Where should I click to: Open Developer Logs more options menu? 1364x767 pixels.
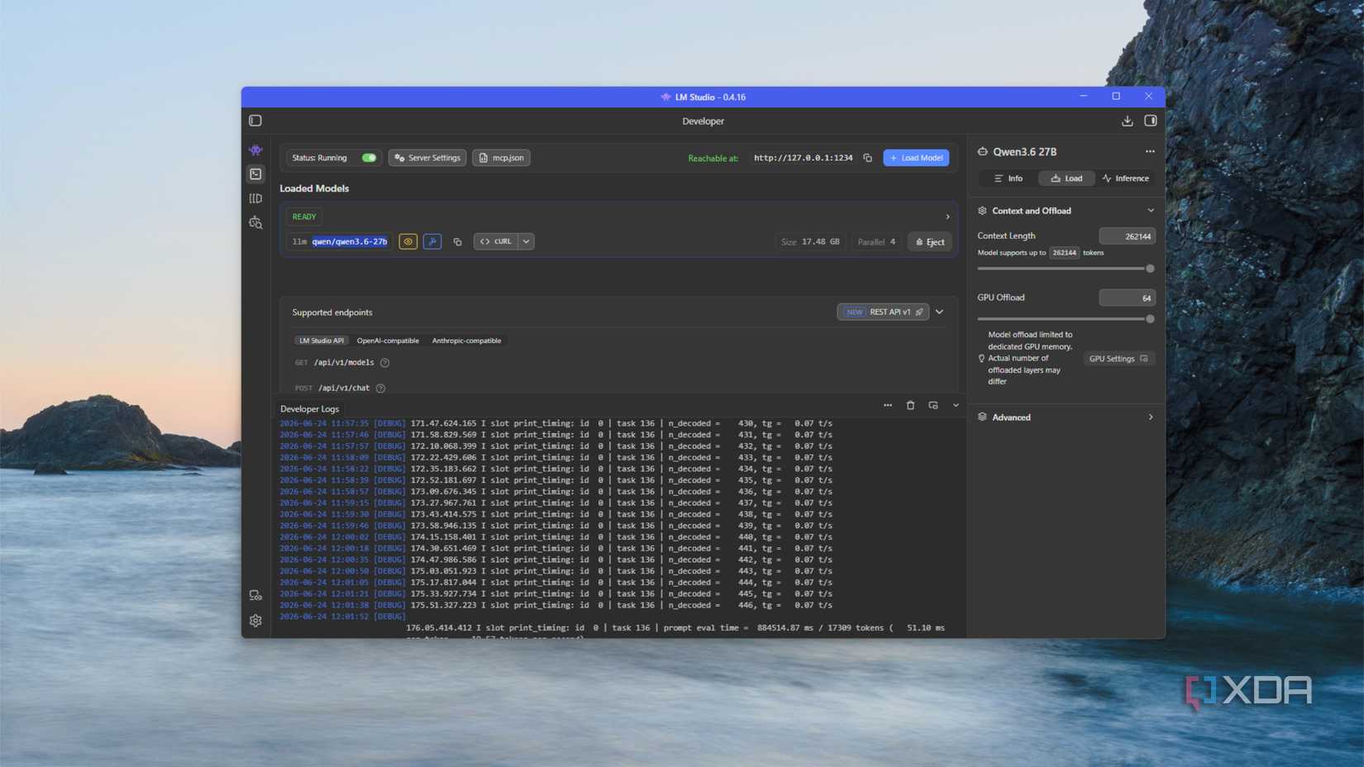(888, 405)
